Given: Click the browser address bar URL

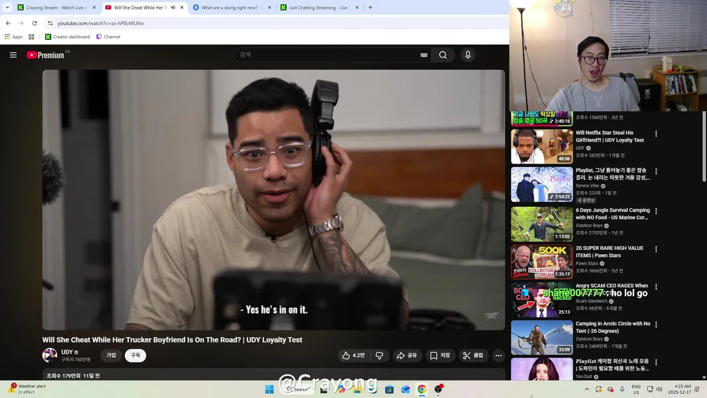Looking at the screenshot, I should 101,23.
